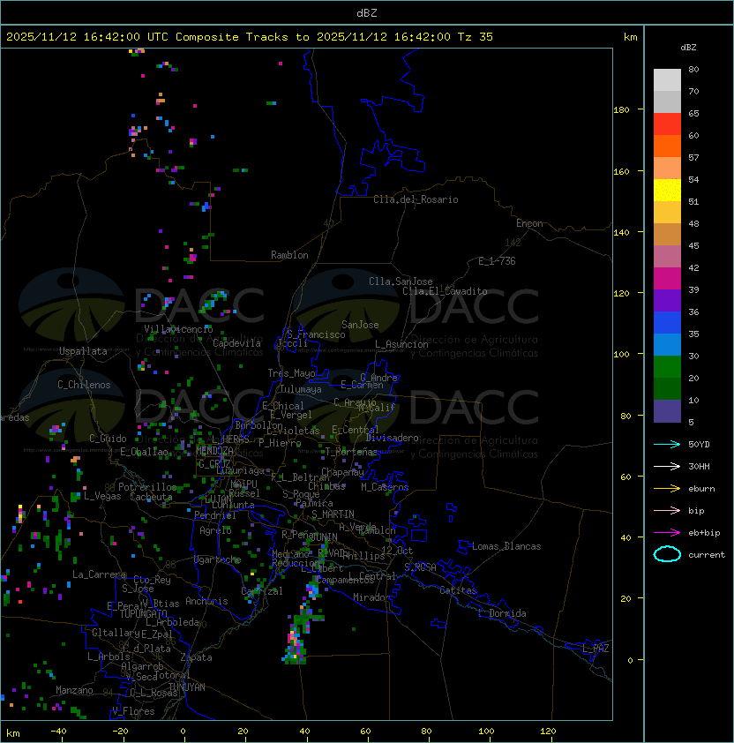Select the red swatch in the dBZ scale
This screenshot has width=734, height=743.
pyautogui.click(x=667, y=124)
